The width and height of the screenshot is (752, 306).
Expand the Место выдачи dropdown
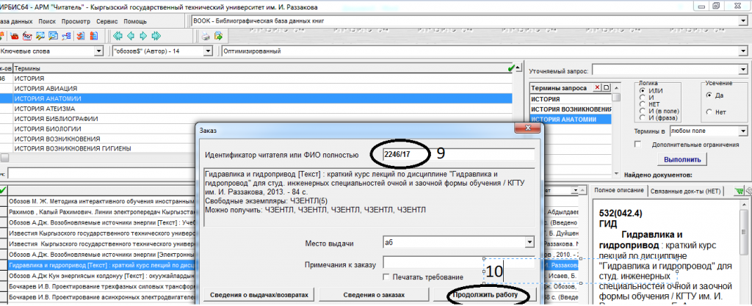pos(528,241)
